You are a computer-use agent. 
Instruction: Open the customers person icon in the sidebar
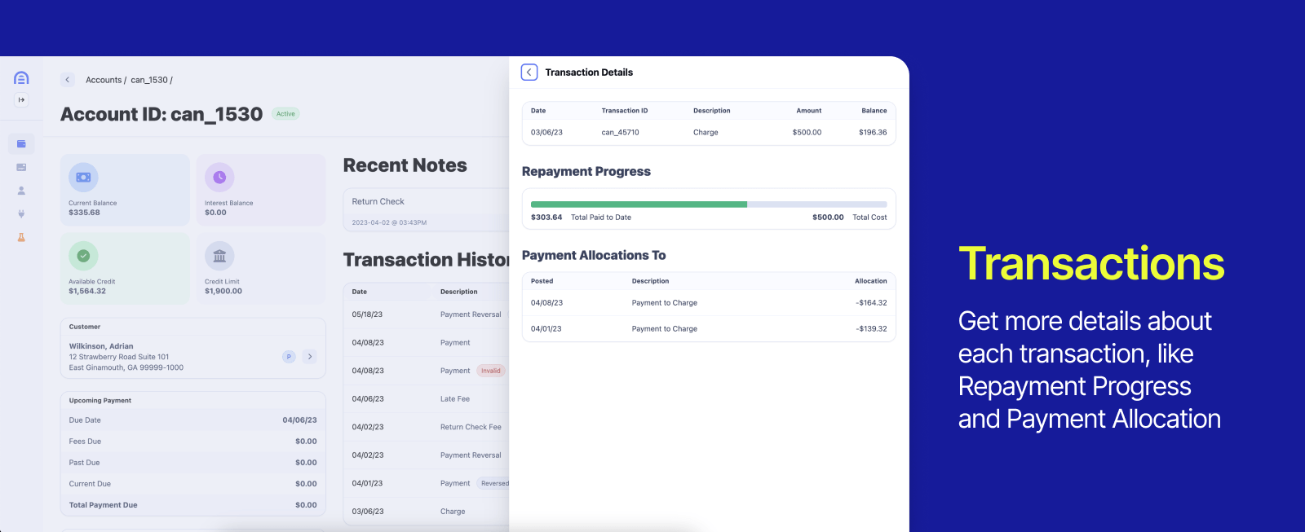pos(21,191)
